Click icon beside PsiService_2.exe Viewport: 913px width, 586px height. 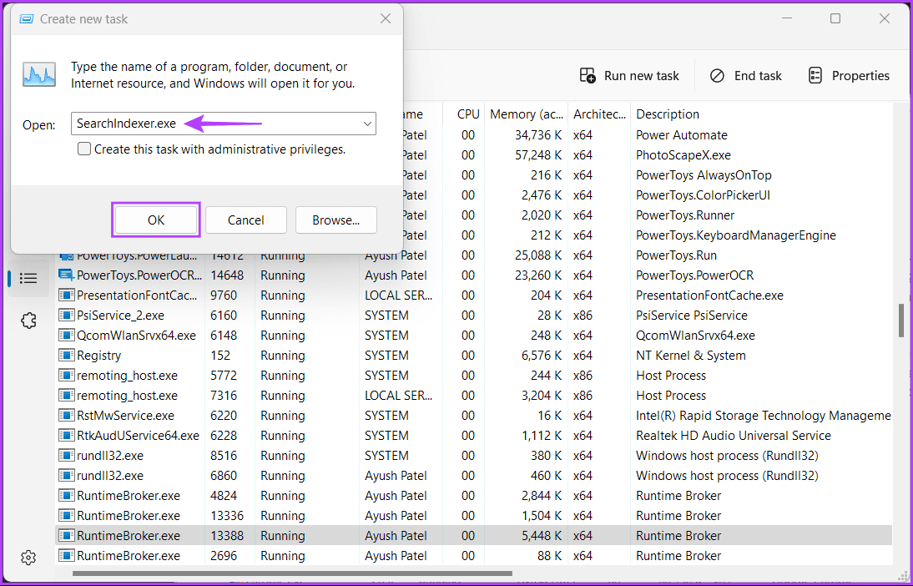pyautogui.click(x=67, y=316)
